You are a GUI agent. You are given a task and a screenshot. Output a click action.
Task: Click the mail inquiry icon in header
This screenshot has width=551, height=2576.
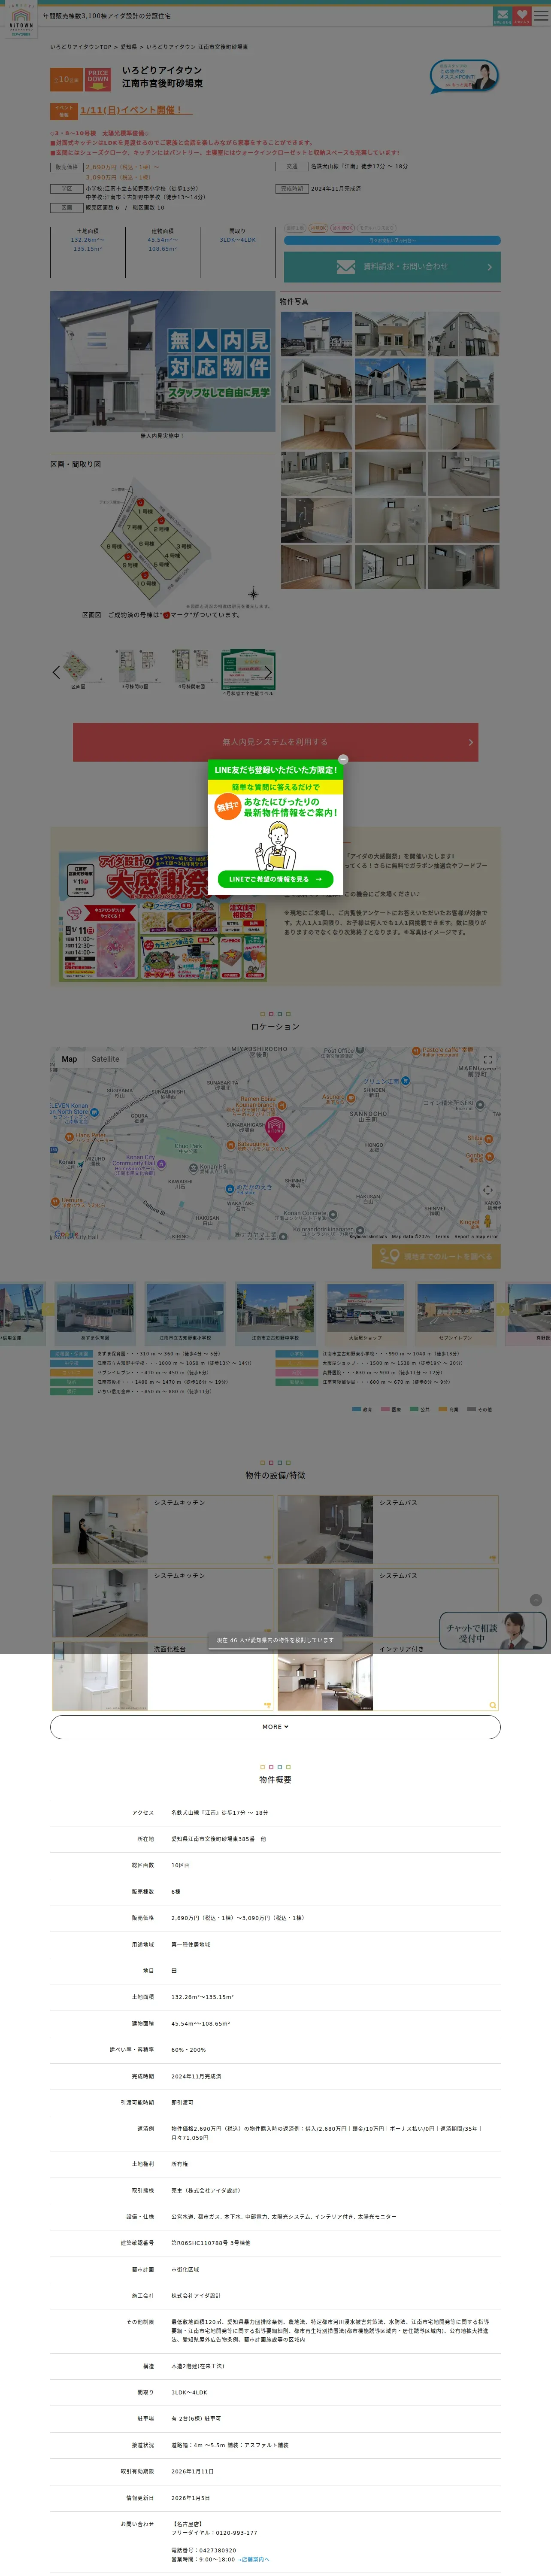click(502, 16)
